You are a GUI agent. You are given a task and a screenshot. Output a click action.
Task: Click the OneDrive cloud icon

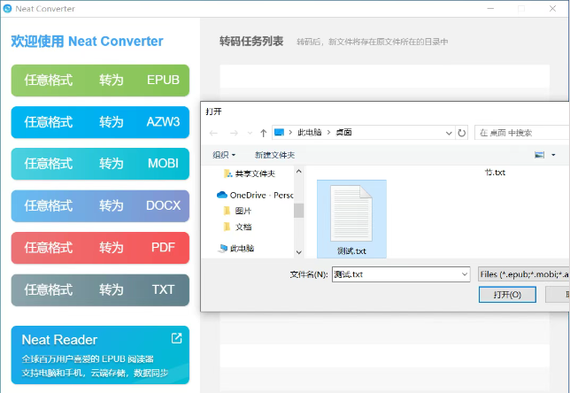tap(222, 196)
